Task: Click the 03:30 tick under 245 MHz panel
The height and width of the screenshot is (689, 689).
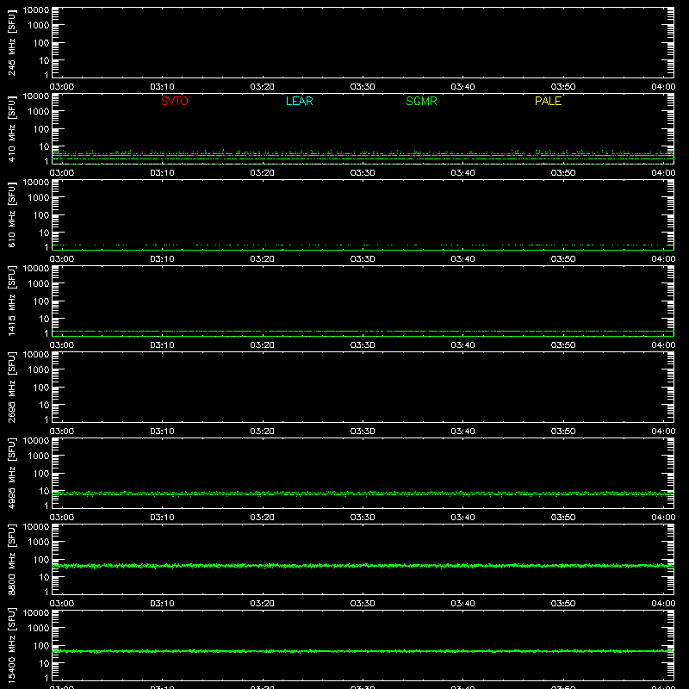Action: [x=363, y=87]
